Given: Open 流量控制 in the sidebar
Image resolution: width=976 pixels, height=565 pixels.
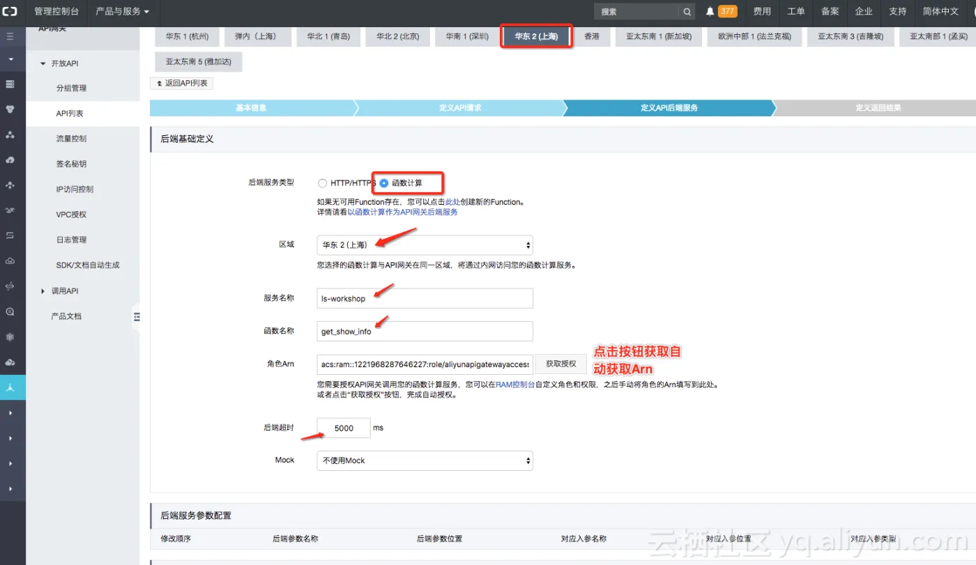Looking at the screenshot, I should 71,139.
